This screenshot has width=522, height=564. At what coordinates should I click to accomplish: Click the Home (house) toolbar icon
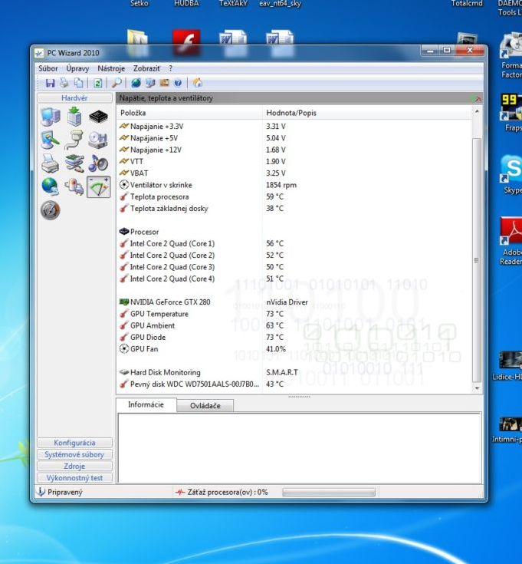click(198, 83)
